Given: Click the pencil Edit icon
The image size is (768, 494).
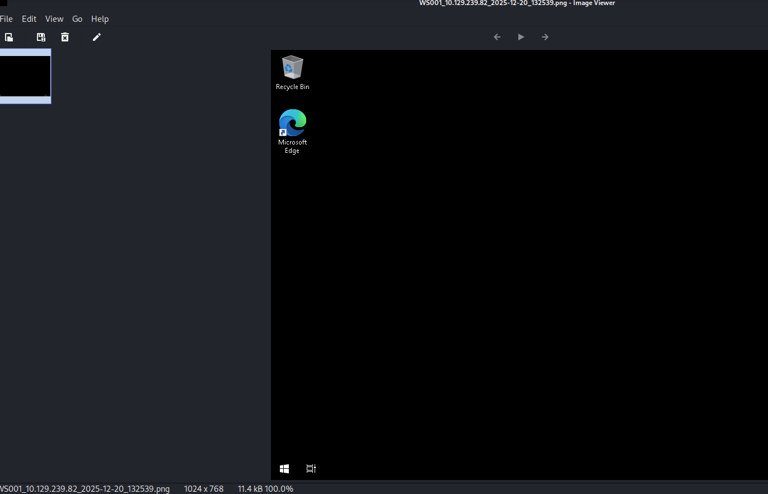Looking at the screenshot, I should pyautogui.click(x=97, y=37).
